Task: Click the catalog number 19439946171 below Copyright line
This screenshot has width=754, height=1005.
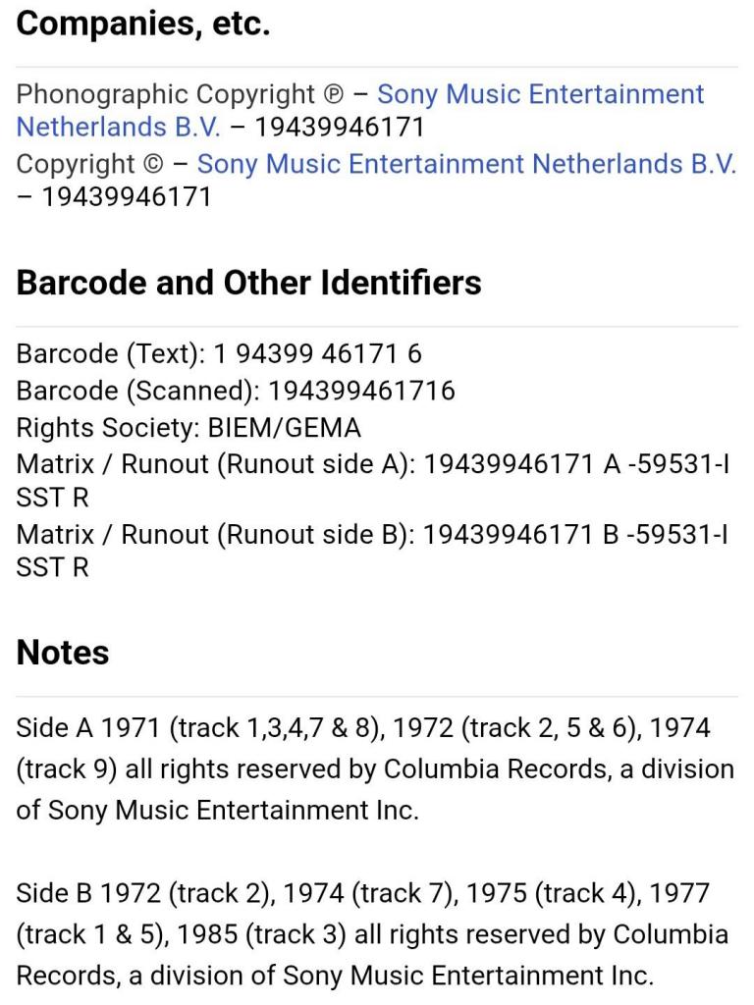Action: pyautogui.click(x=127, y=196)
